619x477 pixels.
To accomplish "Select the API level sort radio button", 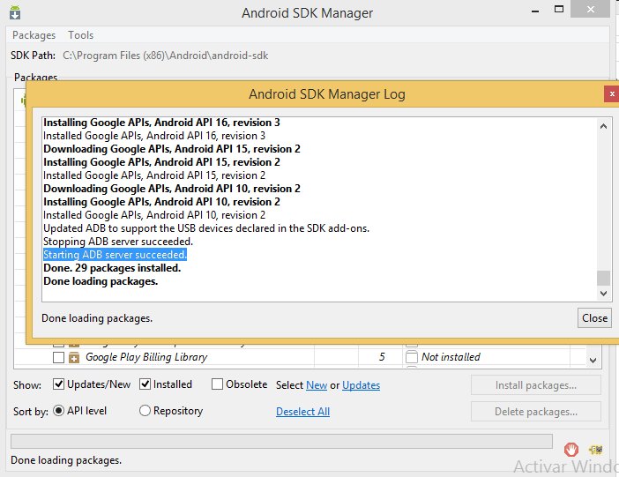I will click(x=58, y=411).
